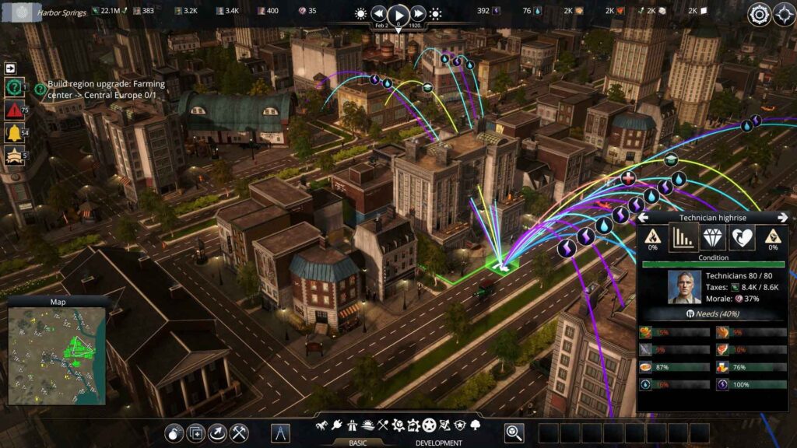
Task: Open the electricity plug build category
Action: pyautogui.click(x=337, y=425)
